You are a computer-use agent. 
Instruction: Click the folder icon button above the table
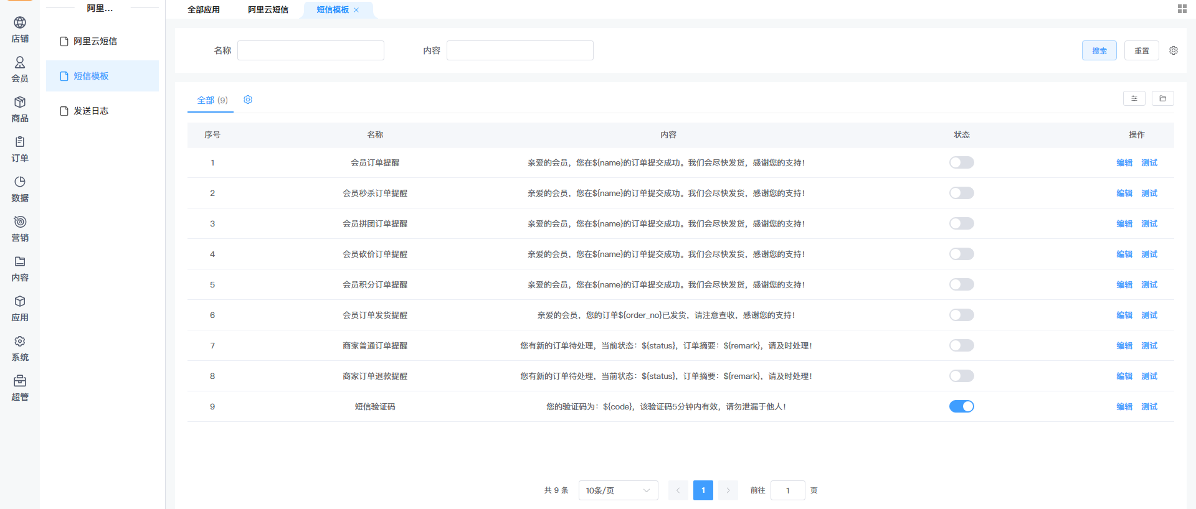point(1163,98)
